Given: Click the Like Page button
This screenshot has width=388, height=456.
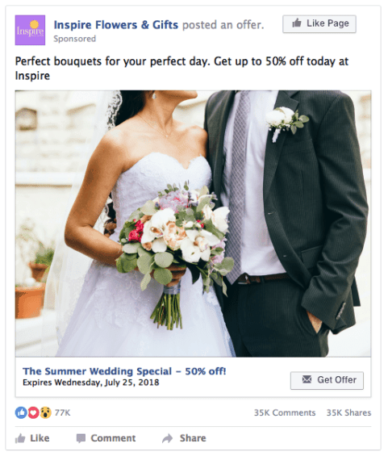Looking at the screenshot, I should 319,24.
